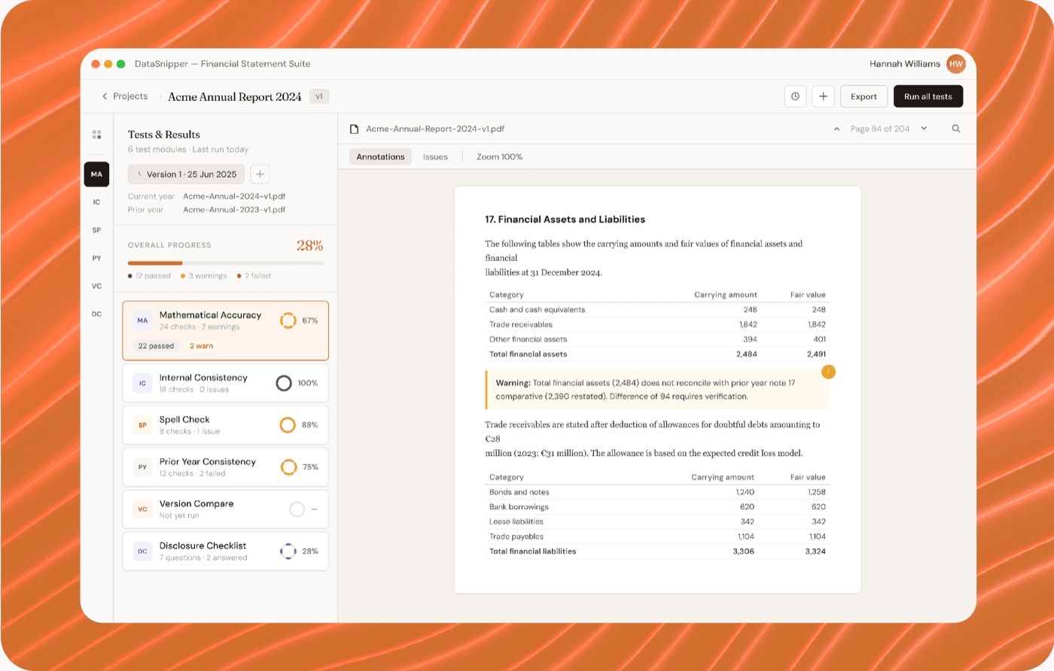Viewport: 1054px width, 671px height.
Task: Select the DC disclosure checklist sidebar icon
Action: [x=96, y=314]
